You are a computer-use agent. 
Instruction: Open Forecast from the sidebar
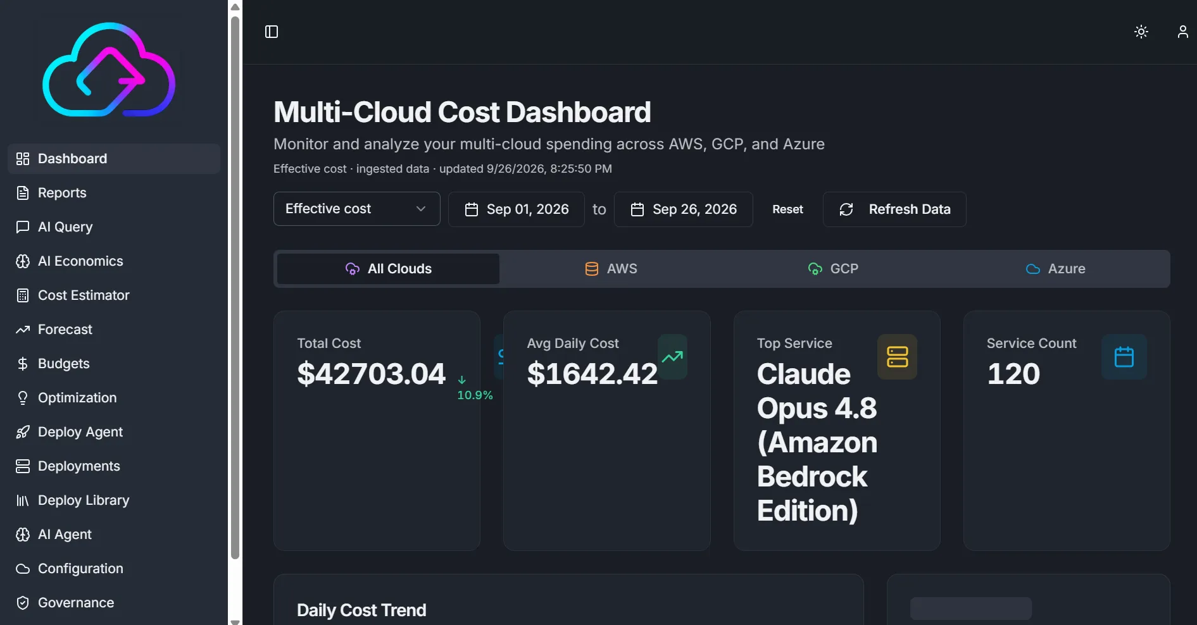pos(114,330)
